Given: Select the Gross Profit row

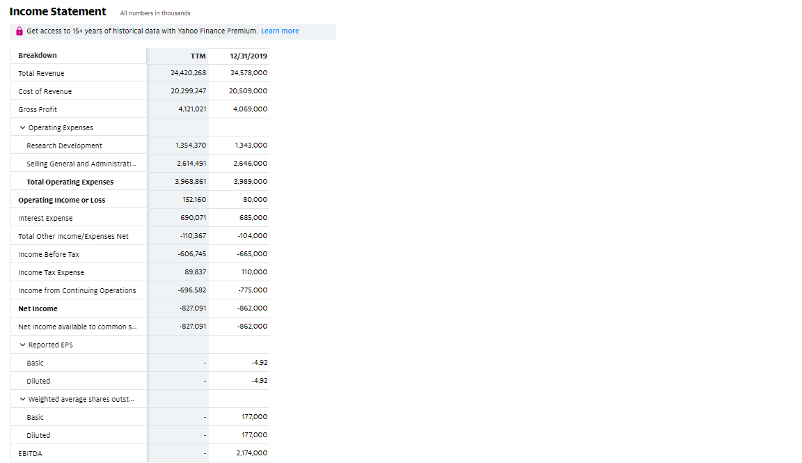Looking at the screenshot, I should tap(140, 109).
